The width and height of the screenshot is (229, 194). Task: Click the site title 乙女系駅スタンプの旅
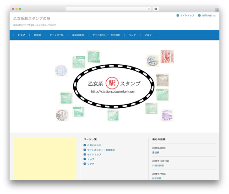(x=32, y=18)
